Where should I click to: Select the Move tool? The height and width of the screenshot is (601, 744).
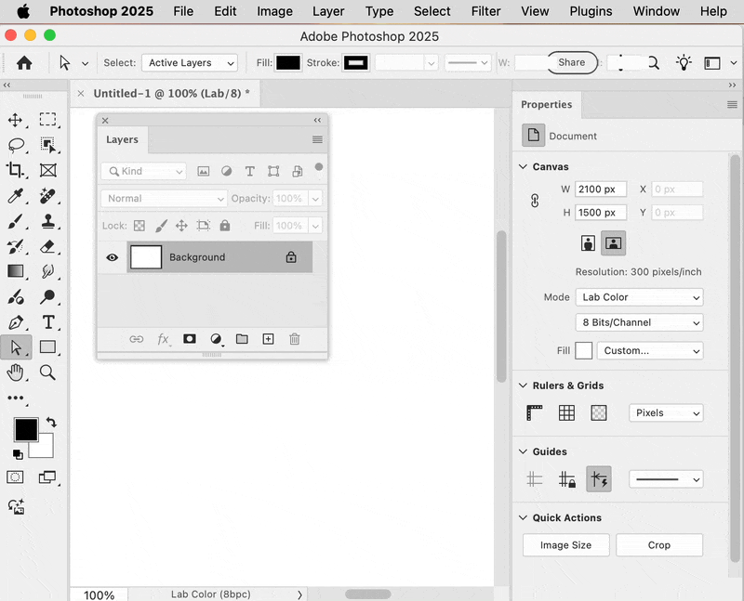[x=15, y=120]
